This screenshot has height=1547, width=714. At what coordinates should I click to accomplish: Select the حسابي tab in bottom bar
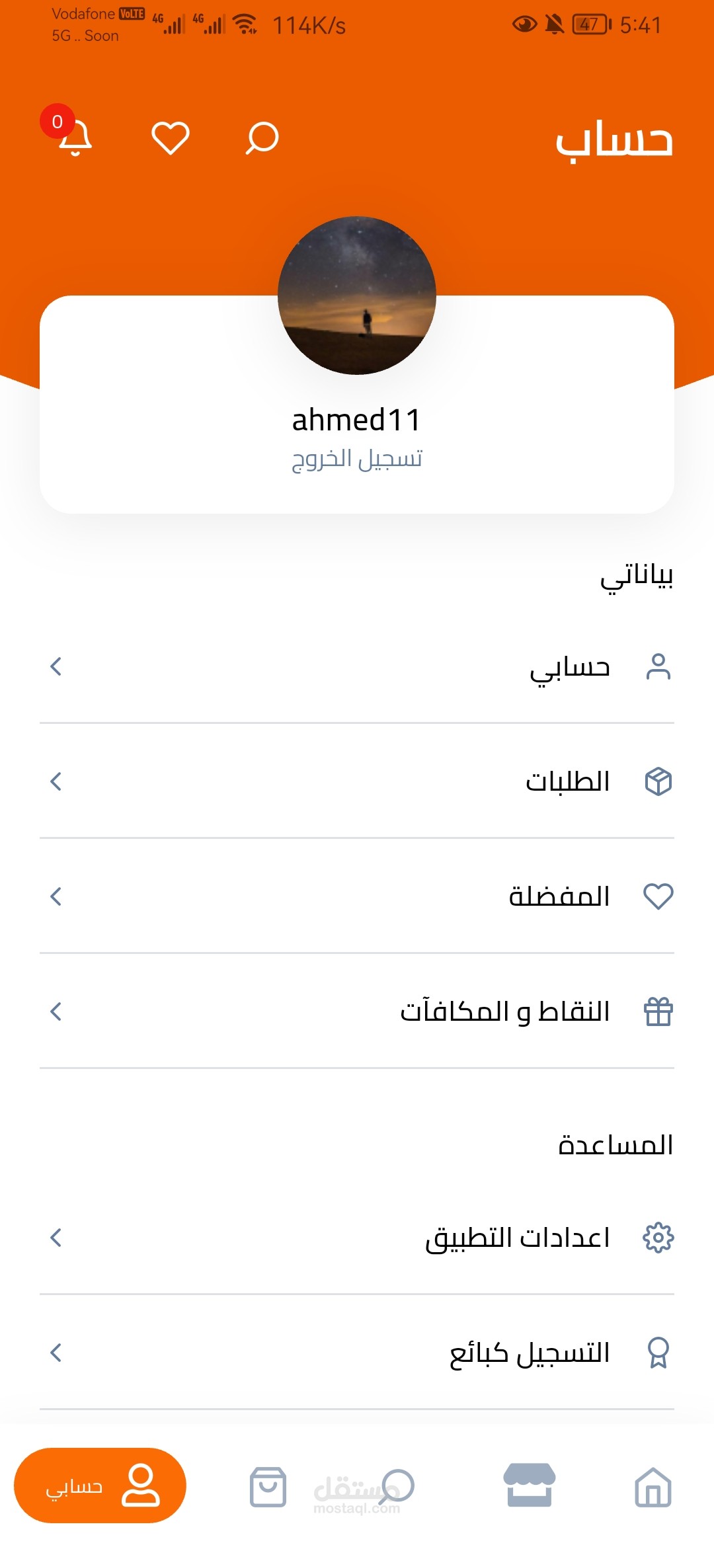pyautogui.click(x=100, y=1486)
